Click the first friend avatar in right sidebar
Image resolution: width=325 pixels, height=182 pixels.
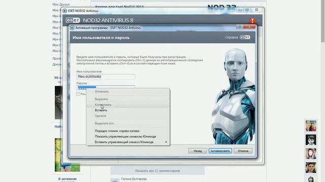point(311,126)
